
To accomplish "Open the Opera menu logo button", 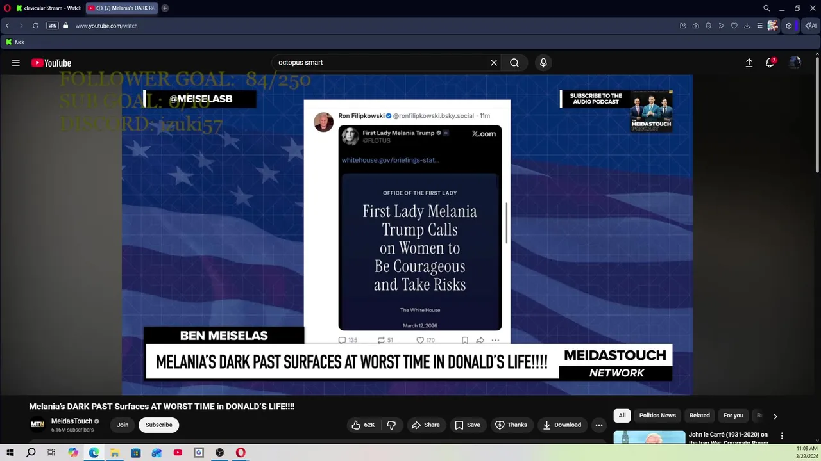I will pos(7,8).
